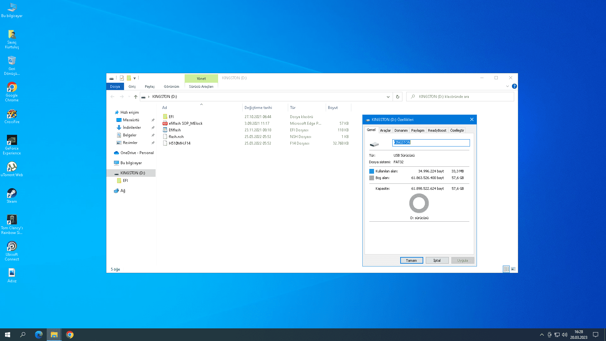Expand the address bar history dropdown
Viewport: 606px width, 341px height.
[x=388, y=97]
